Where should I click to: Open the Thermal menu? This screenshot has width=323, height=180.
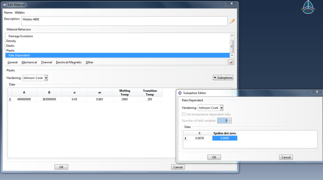click(46, 62)
